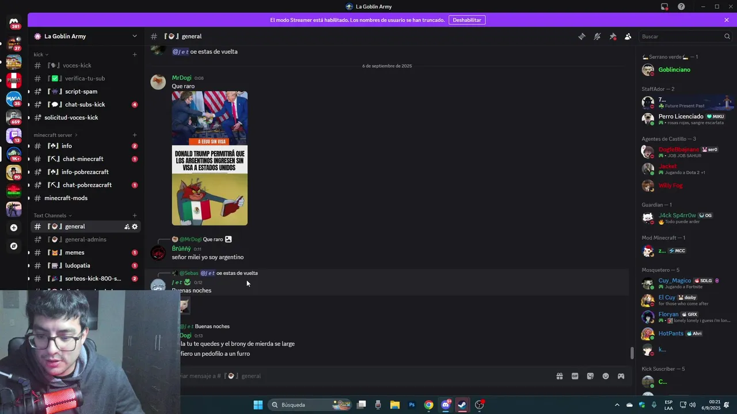Open the verifica-tu-sub channel
737x414 pixels.
click(x=85, y=78)
